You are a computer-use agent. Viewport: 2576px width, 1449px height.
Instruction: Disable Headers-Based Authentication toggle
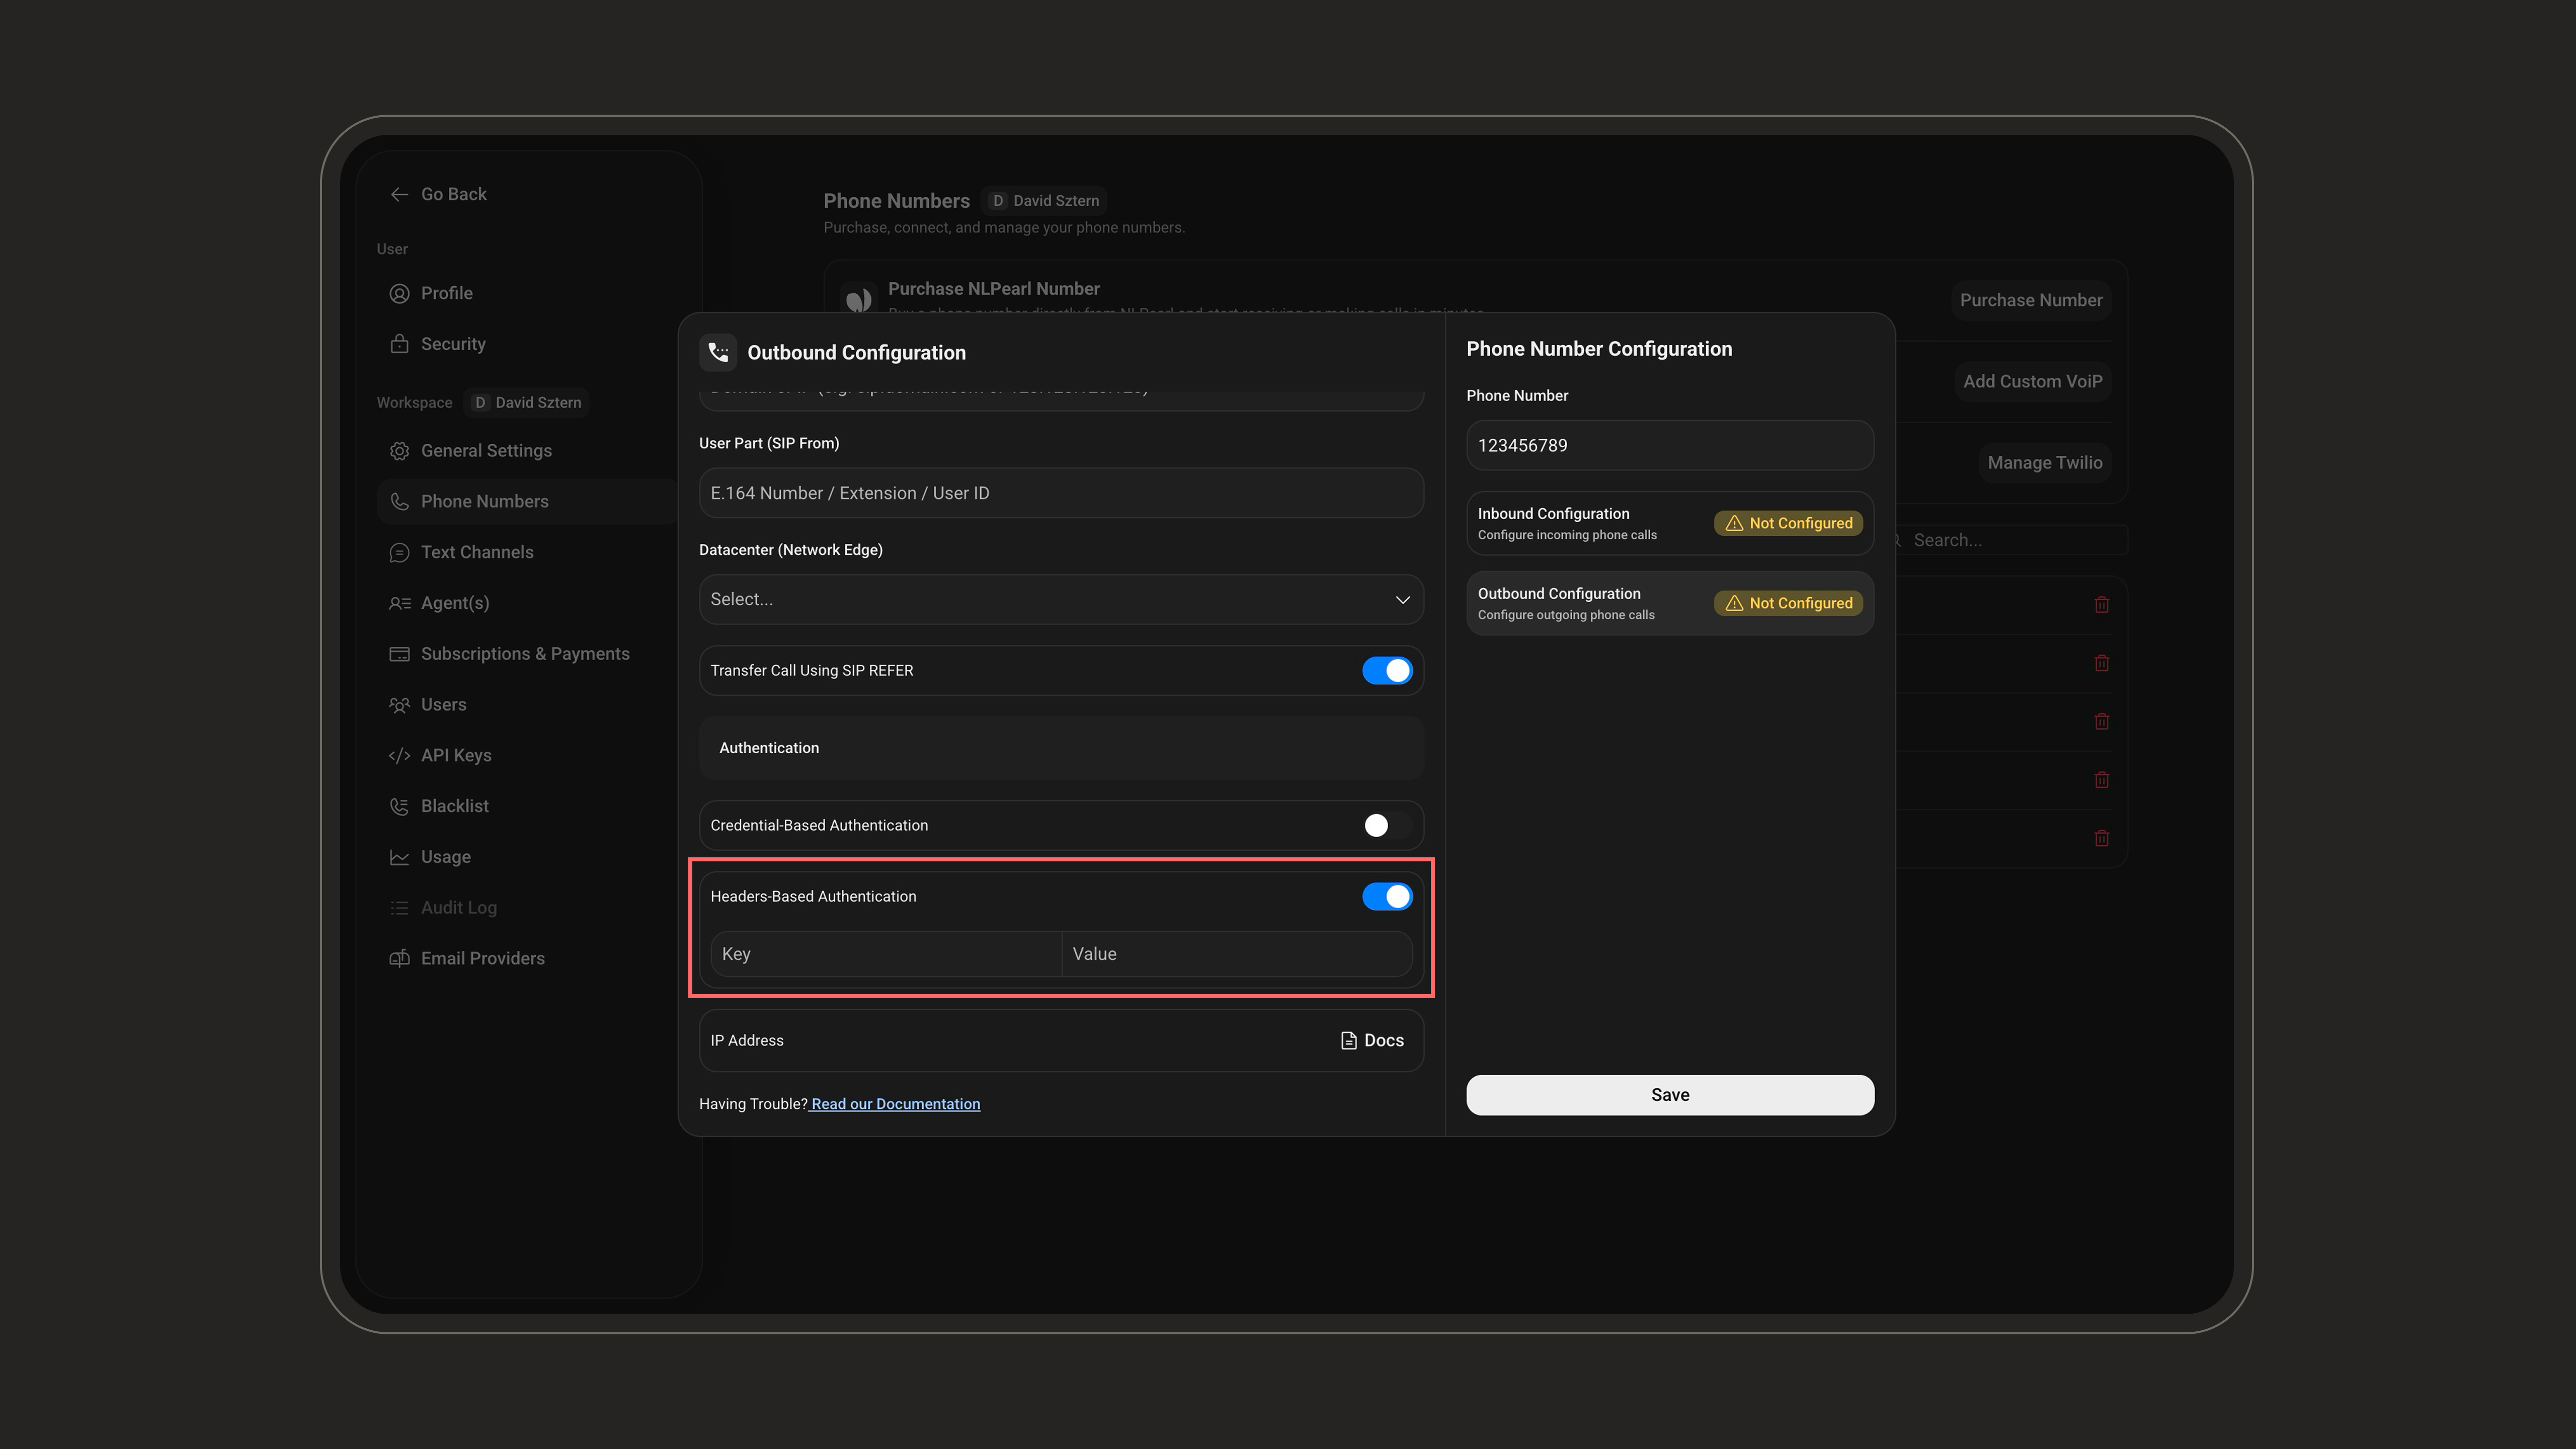[x=1387, y=897]
